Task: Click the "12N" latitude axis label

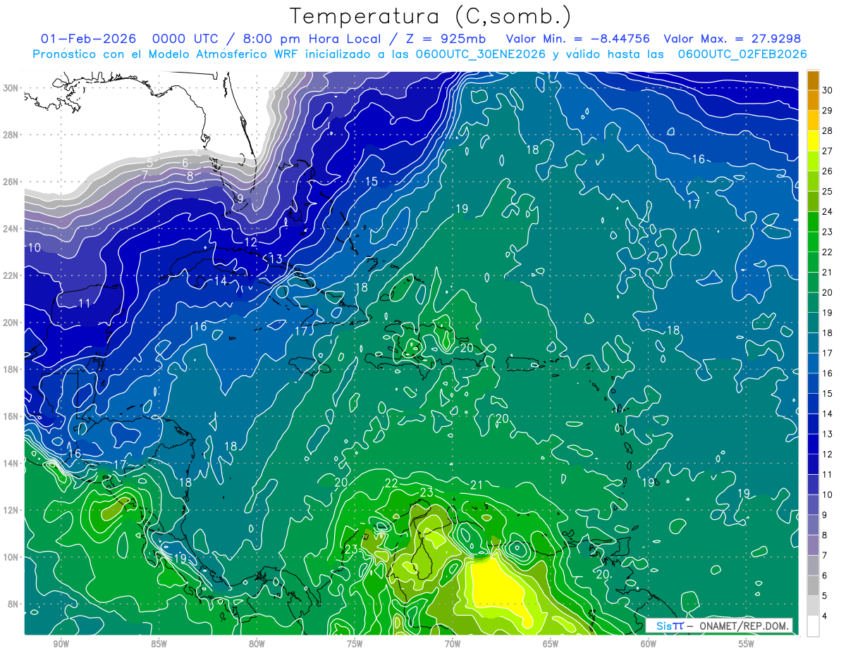Action: point(12,510)
